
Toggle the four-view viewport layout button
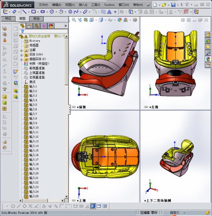click(x=105, y=206)
